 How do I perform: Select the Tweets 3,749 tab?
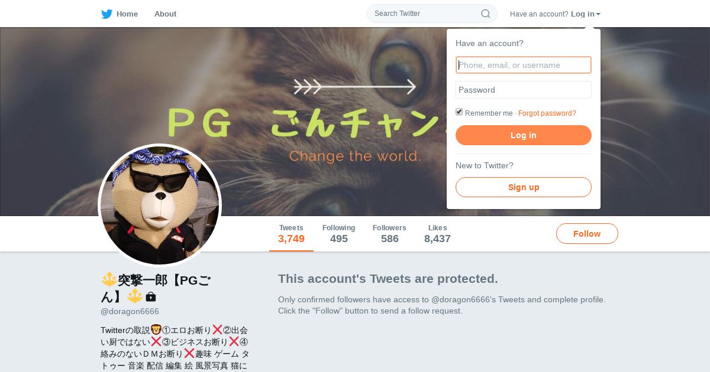(291, 234)
